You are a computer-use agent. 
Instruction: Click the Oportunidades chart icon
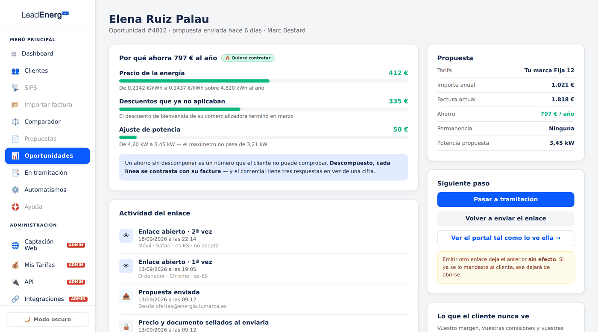[x=15, y=156]
